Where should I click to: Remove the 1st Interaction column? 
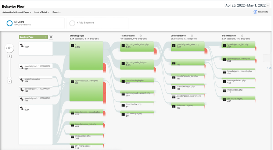click(141, 35)
